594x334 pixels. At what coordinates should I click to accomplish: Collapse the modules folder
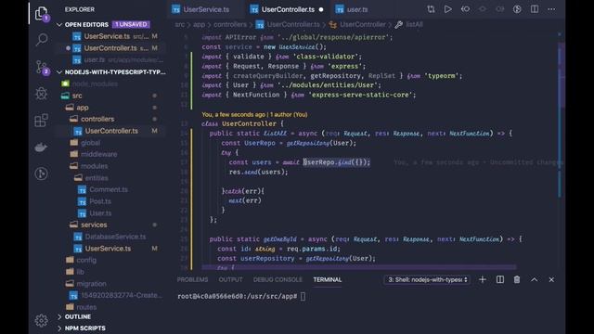94,166
